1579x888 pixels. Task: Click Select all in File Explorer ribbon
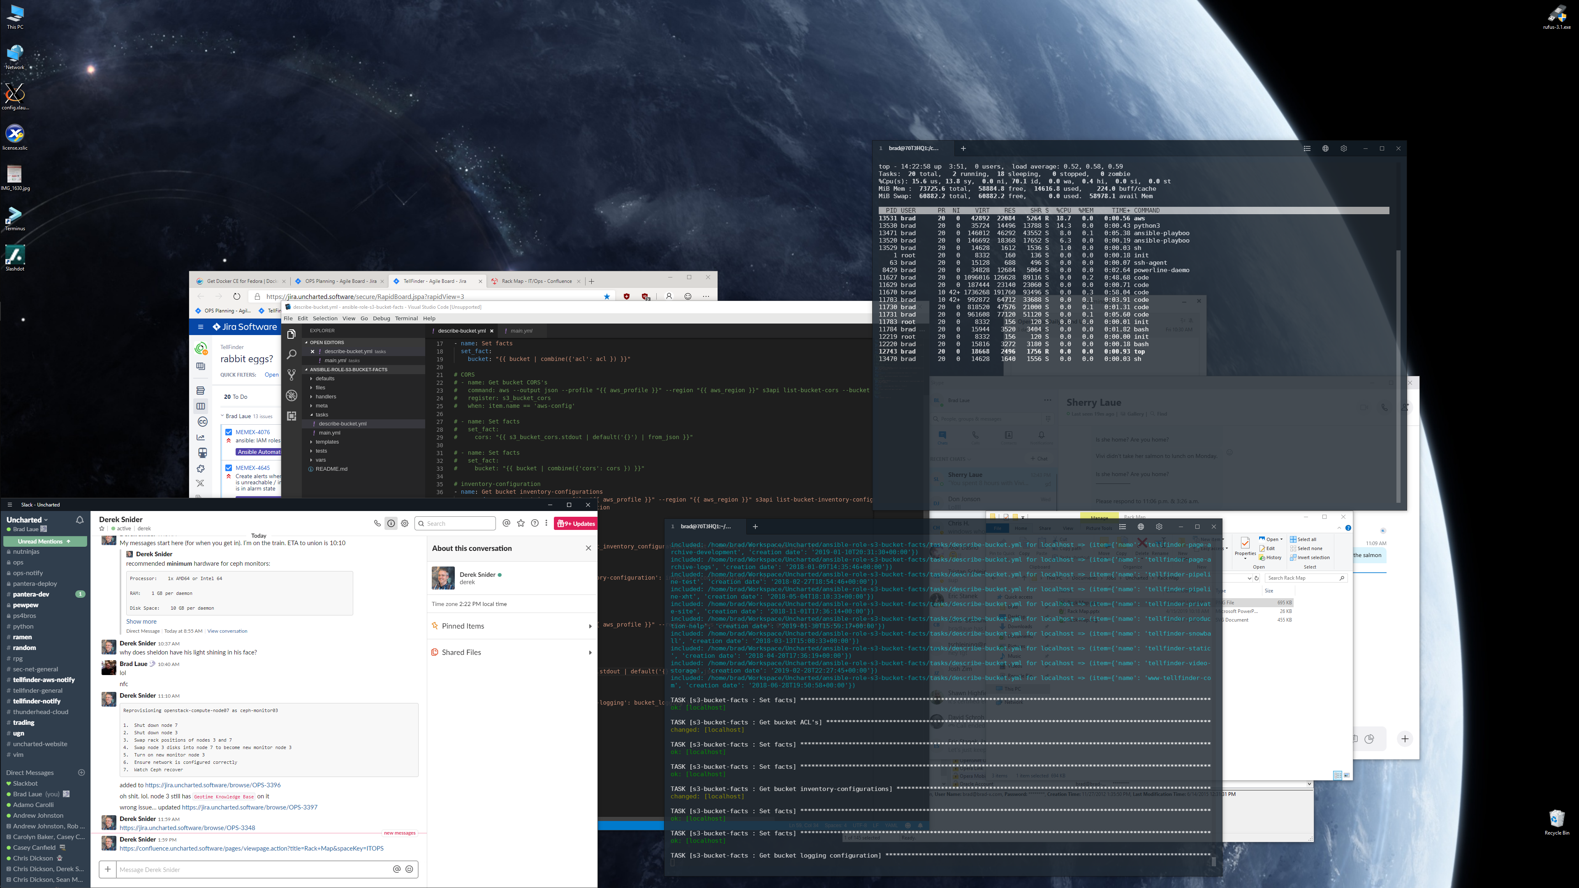tap(1303, 539)
